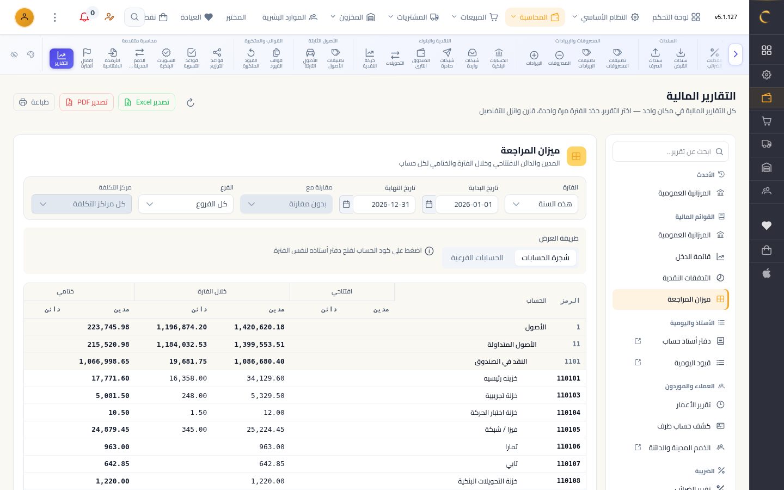Click the طباعة print button
Screen dimensions: 784x490
tap(34, 102)
